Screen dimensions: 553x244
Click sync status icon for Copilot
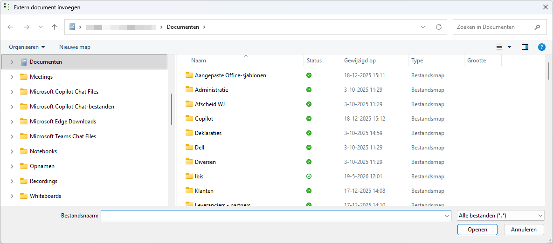(x=309, y=118)
